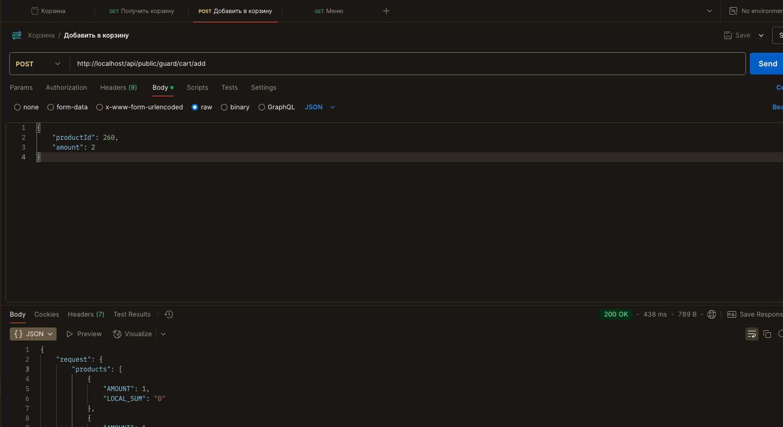The height and width of the screenshot is (427, 783).
Task: Open the tabs overflow chevron
Action: pos(710,11)
